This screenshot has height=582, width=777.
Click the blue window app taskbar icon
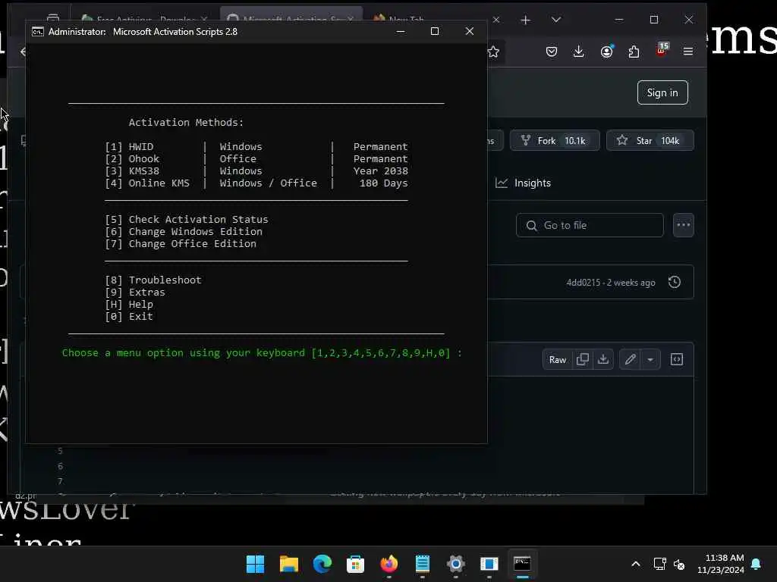[489, 564]
